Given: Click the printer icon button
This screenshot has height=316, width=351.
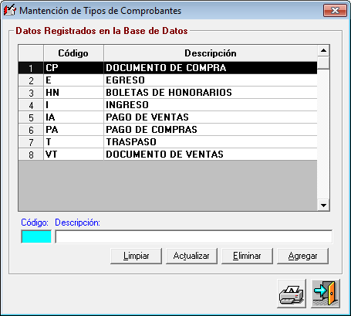Looking at the screenshot, I should pyautogui.click(x=292, y=294).
